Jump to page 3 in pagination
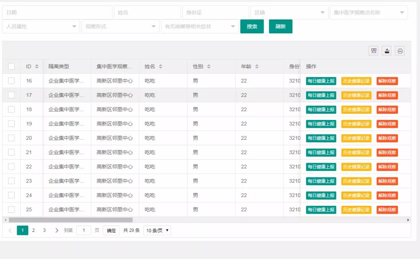Screen dimensions: 420x259 (x=44, y=230)
